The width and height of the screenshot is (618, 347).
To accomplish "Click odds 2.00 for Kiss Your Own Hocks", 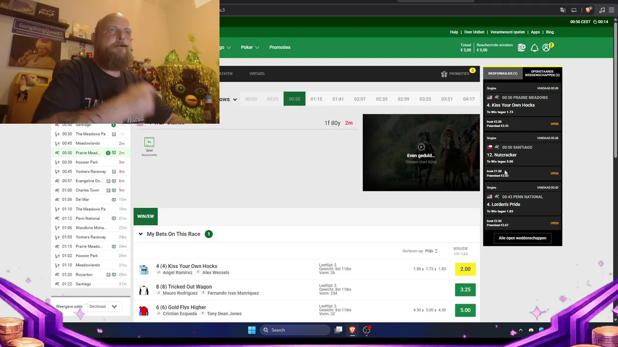I will pyautogui.click(x=465, y=269).
